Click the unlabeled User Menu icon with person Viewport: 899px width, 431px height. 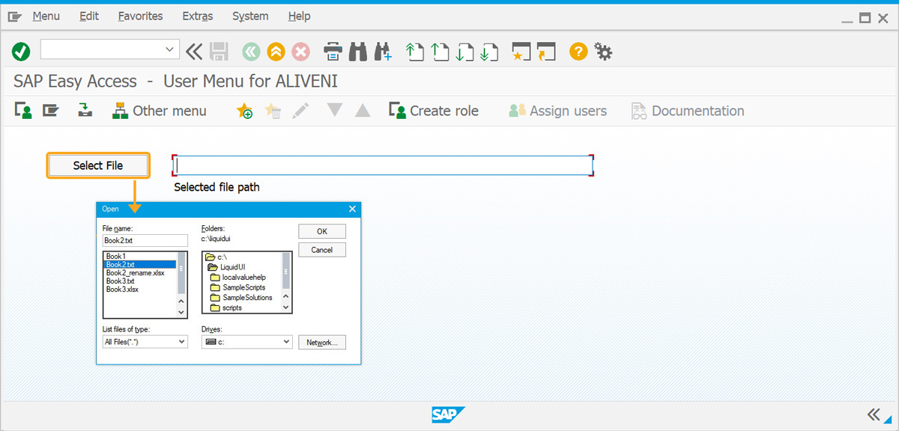click(x=23, y=111)
